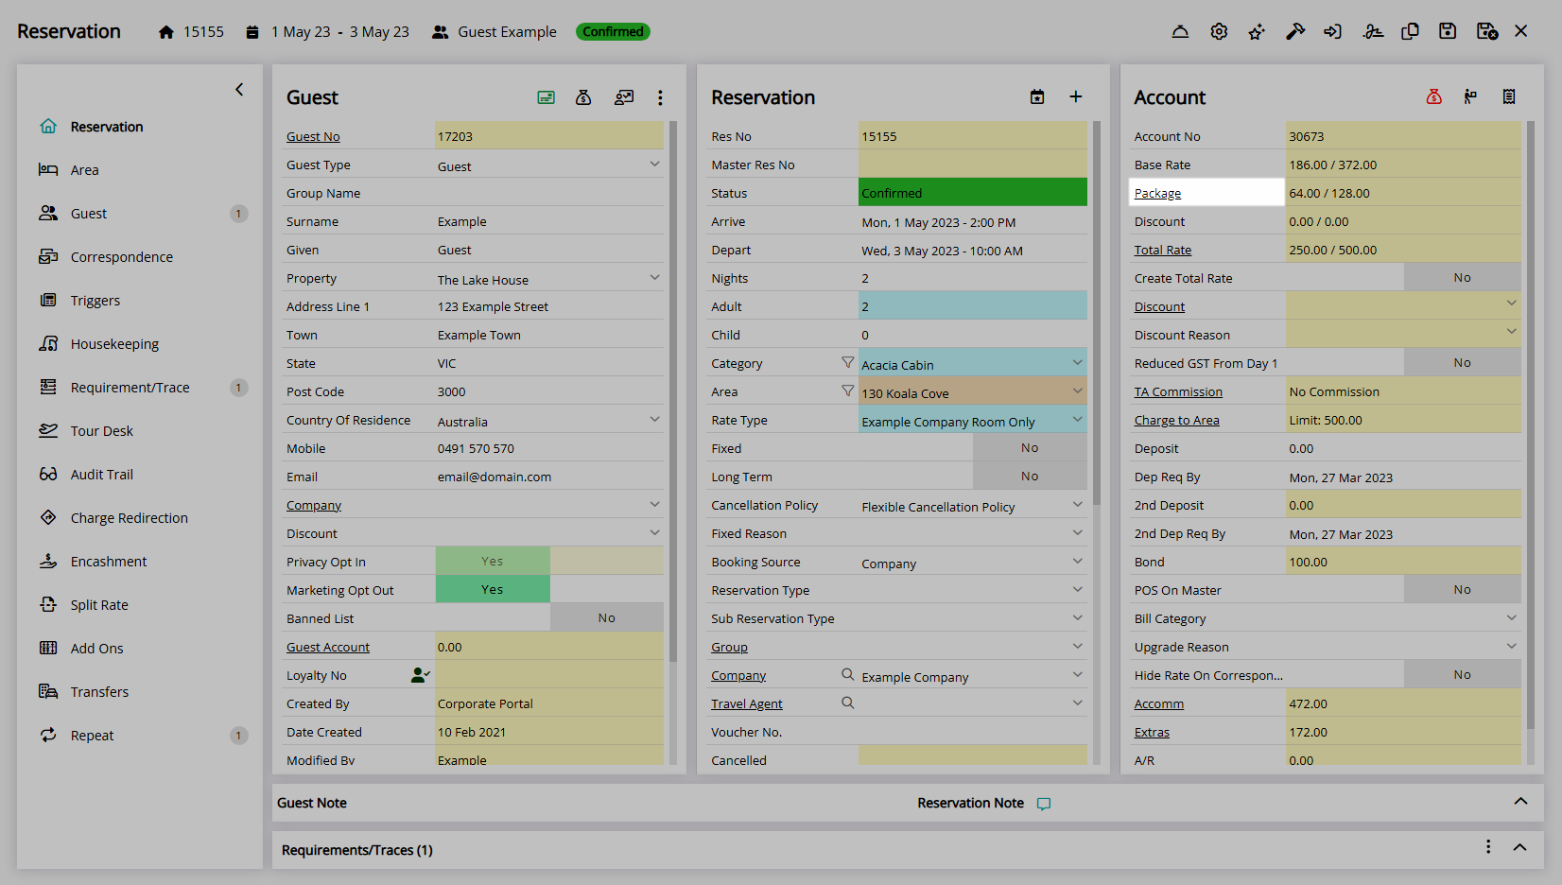This screenshot has width=1562, height=885.
Task: Click the Reservation Note comment icon
Action: (1044, 804)
